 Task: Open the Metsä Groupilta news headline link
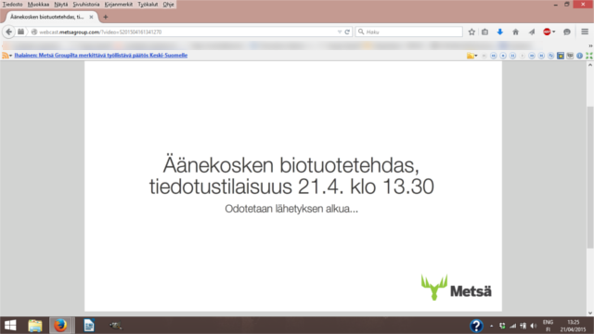[x=101, y=56]
